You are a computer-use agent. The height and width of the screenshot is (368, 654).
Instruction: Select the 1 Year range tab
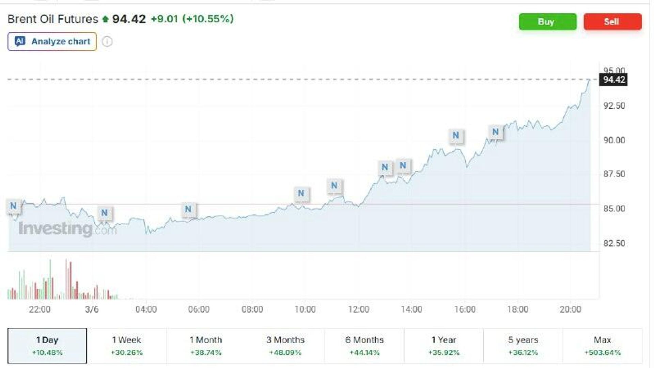point(444,346)
